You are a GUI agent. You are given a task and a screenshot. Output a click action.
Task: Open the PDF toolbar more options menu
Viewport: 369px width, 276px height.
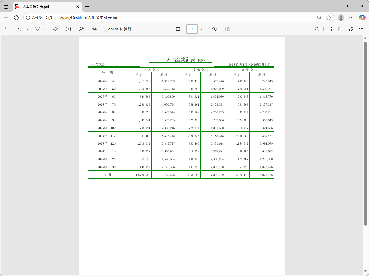click(361, 29)
